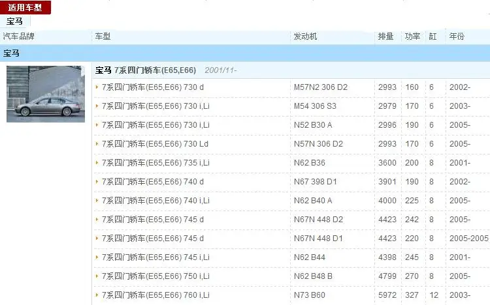Viewport: 490px width, 305px height.
Task: Select the 宝马 brand tab
Action: 14,22
